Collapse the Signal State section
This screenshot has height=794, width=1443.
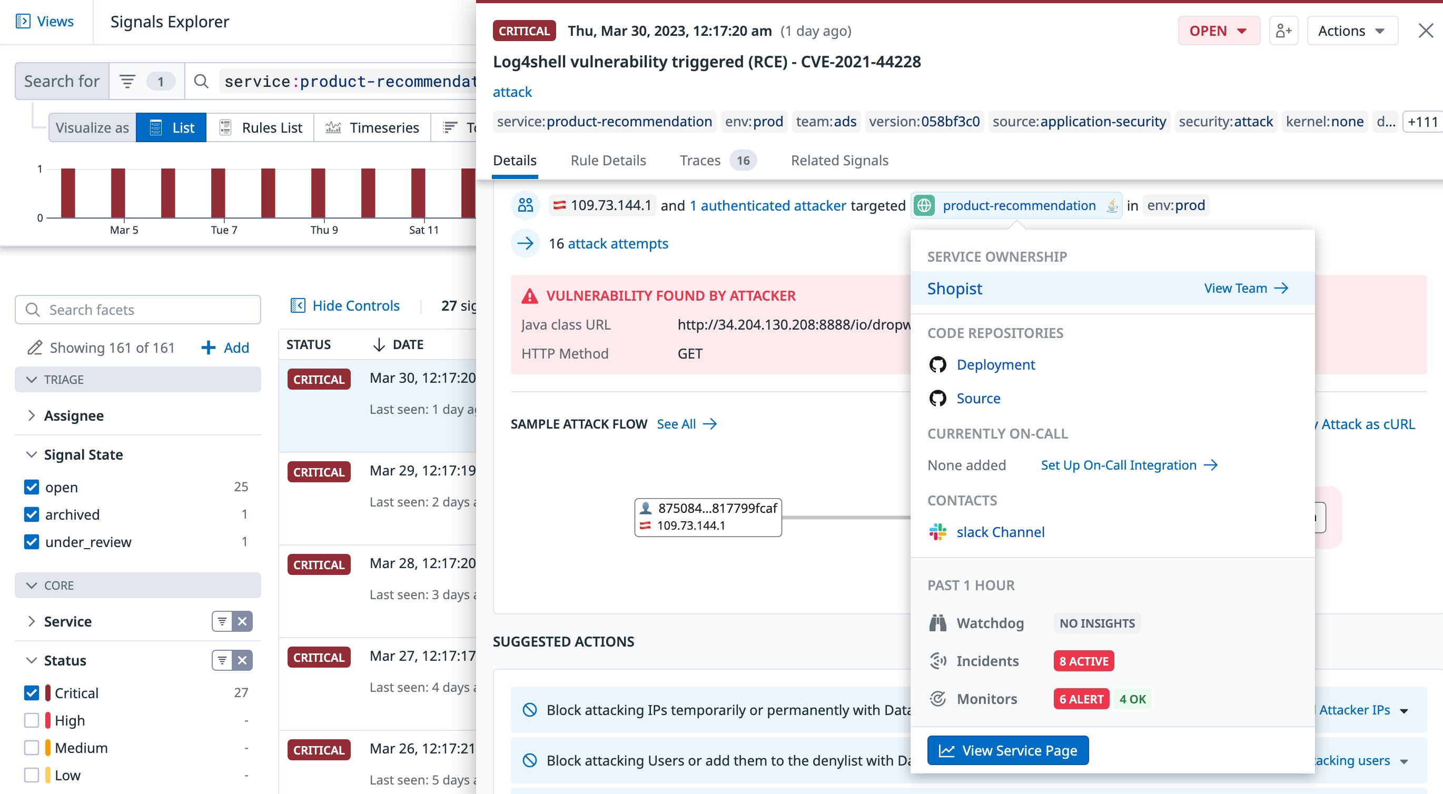(x=32, y=454)
